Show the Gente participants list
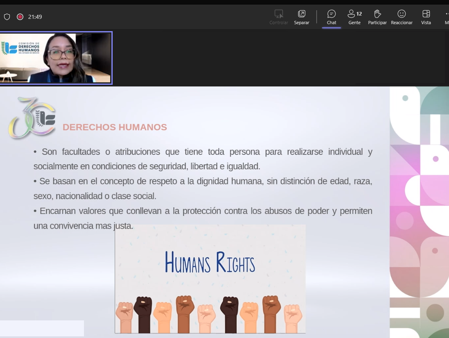This screenshot has width=449, height=338. pos(354,17)
